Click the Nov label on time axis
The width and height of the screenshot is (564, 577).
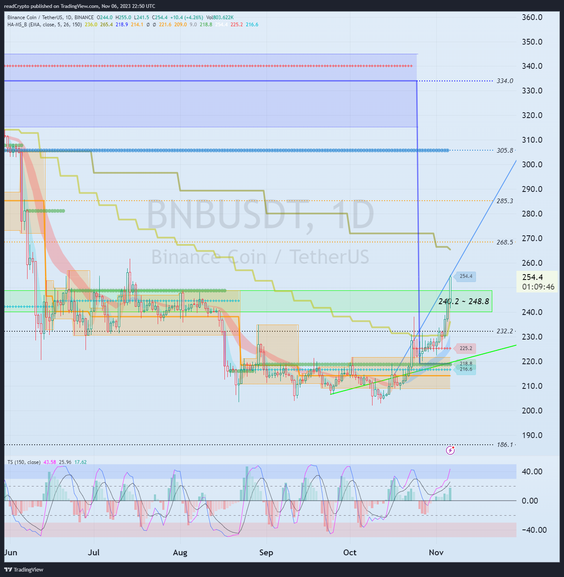point(436,553)
